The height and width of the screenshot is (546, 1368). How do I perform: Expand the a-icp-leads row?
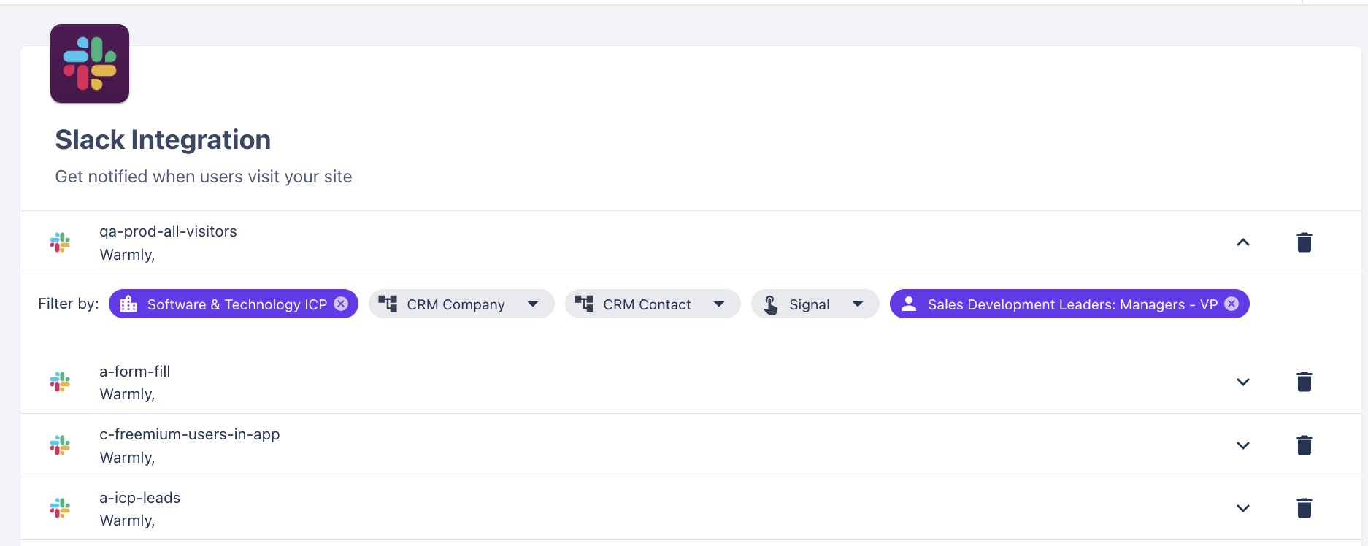click(x=1243, y=508)
